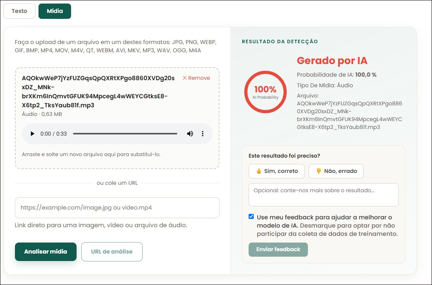The width and height of the screenshot is (432, 285).
Task: Submit with Enviar feedback button
Action: [278, 249]
